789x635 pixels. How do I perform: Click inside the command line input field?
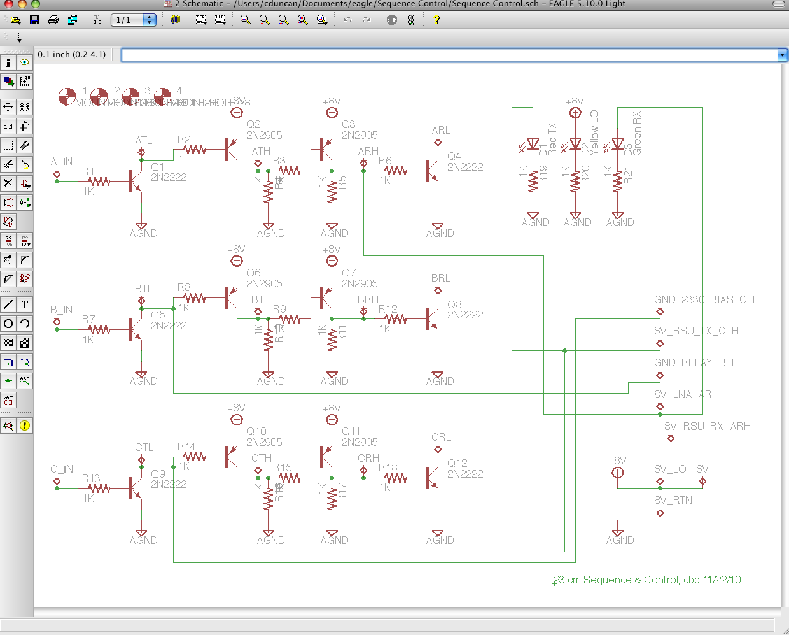[450, 55]
